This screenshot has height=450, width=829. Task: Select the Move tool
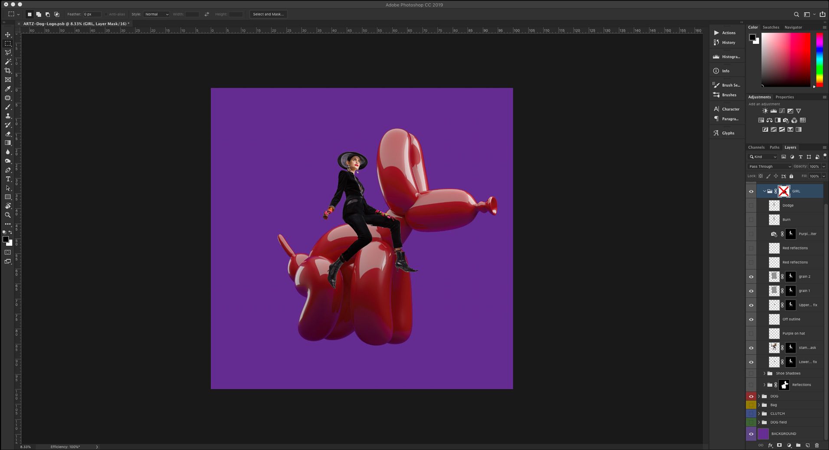point(8,35)
